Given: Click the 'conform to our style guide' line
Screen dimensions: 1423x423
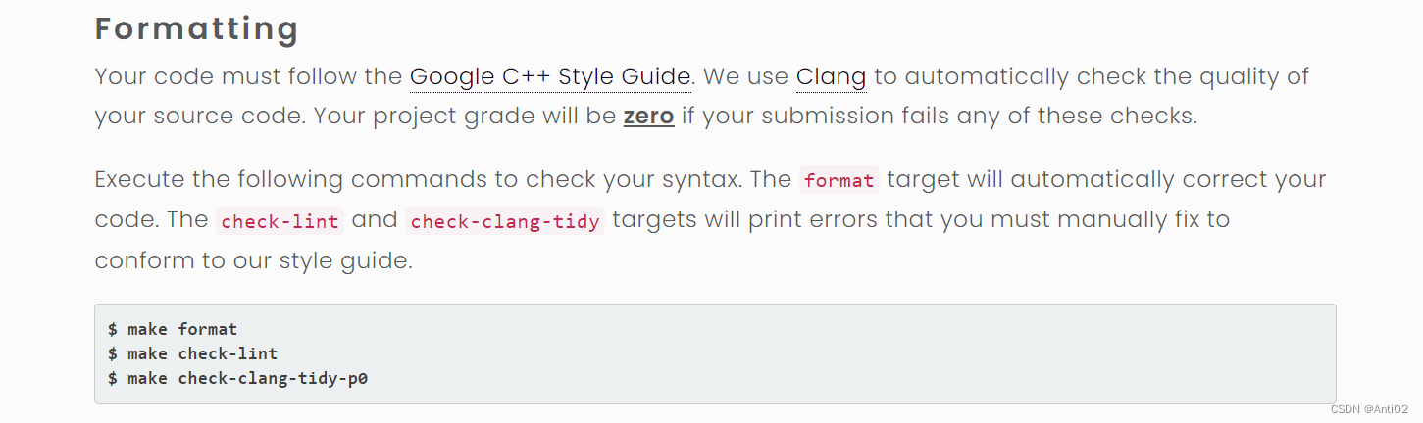Looking at the screenshot, I should 253,261.
